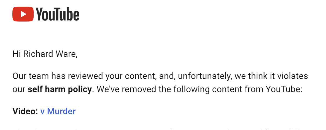Click the word "unfortunately," in the message
Image resolution: width=326 pixels, height=130 pixels.
point(205,76)
